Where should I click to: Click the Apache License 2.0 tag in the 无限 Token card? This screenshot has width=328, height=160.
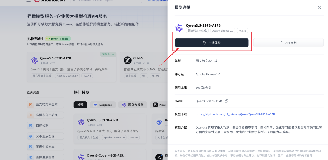[x=67, y=76]
